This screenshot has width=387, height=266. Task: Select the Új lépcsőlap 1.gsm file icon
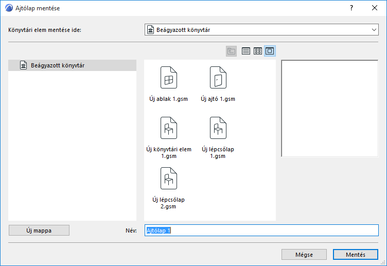coord(218,128)
